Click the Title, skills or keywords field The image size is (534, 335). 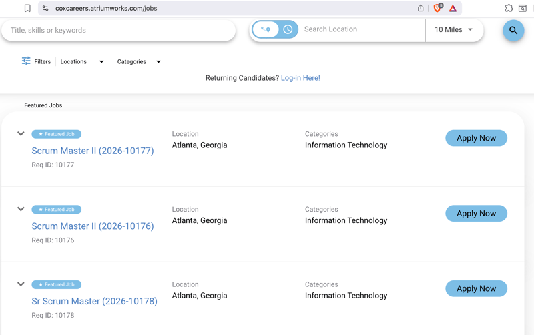[x=119, y=30]
